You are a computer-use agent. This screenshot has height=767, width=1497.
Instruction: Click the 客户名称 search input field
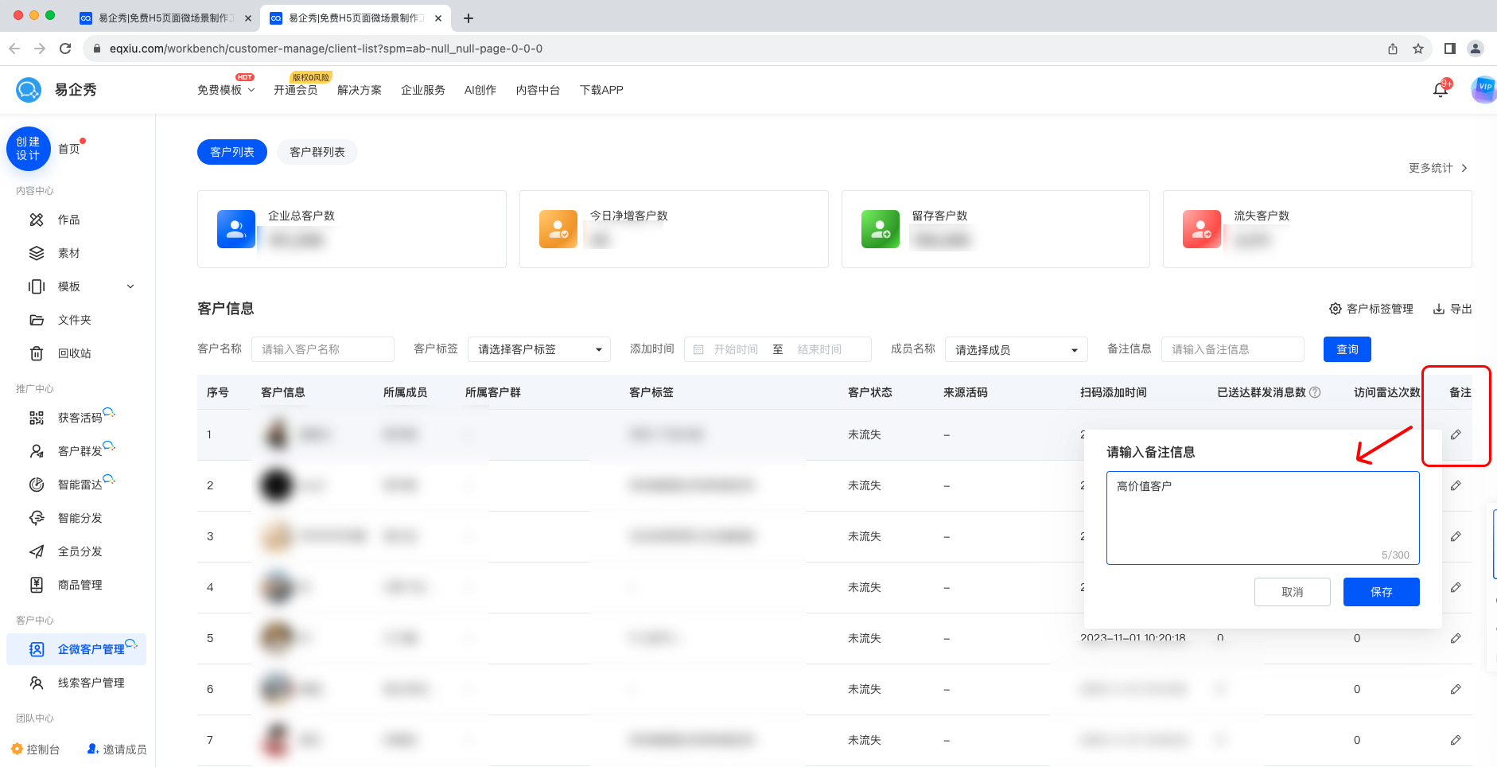pyautogui.click(x=322, y=349)
